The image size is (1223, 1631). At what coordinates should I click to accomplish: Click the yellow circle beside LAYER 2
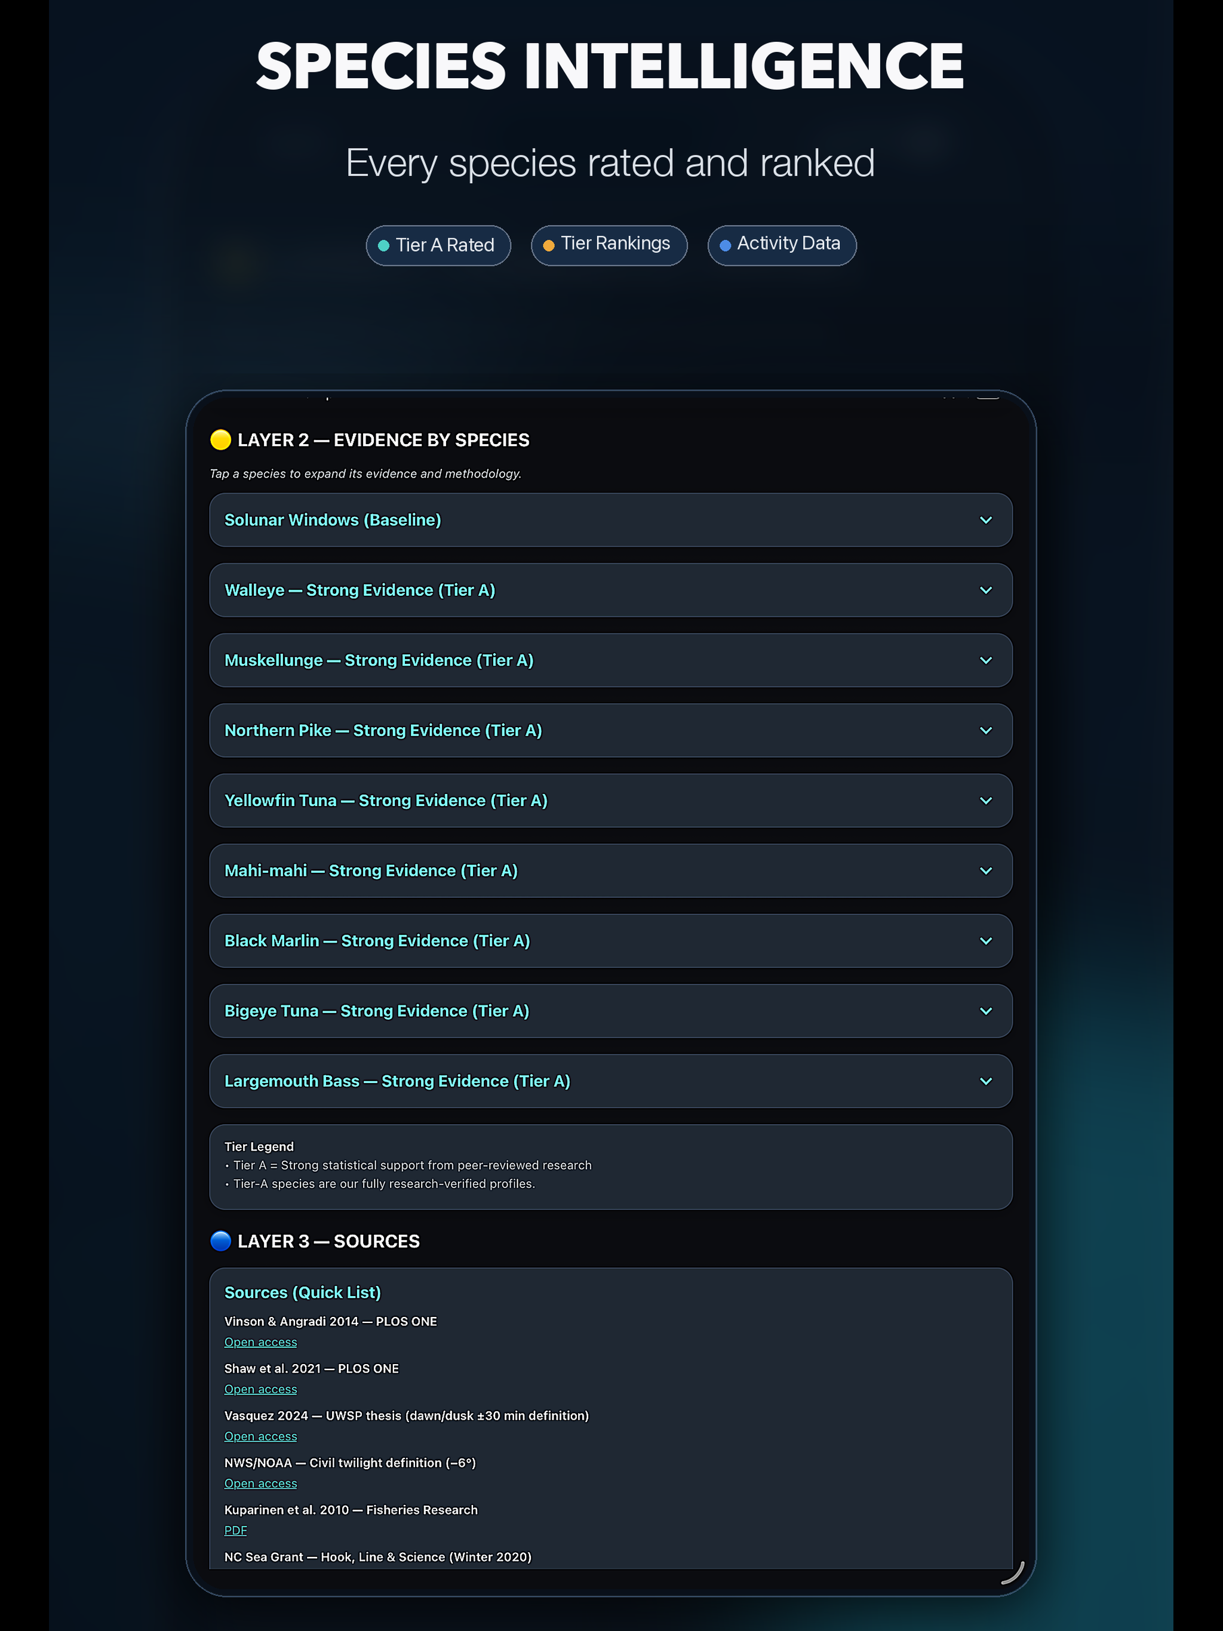(220, 439)
